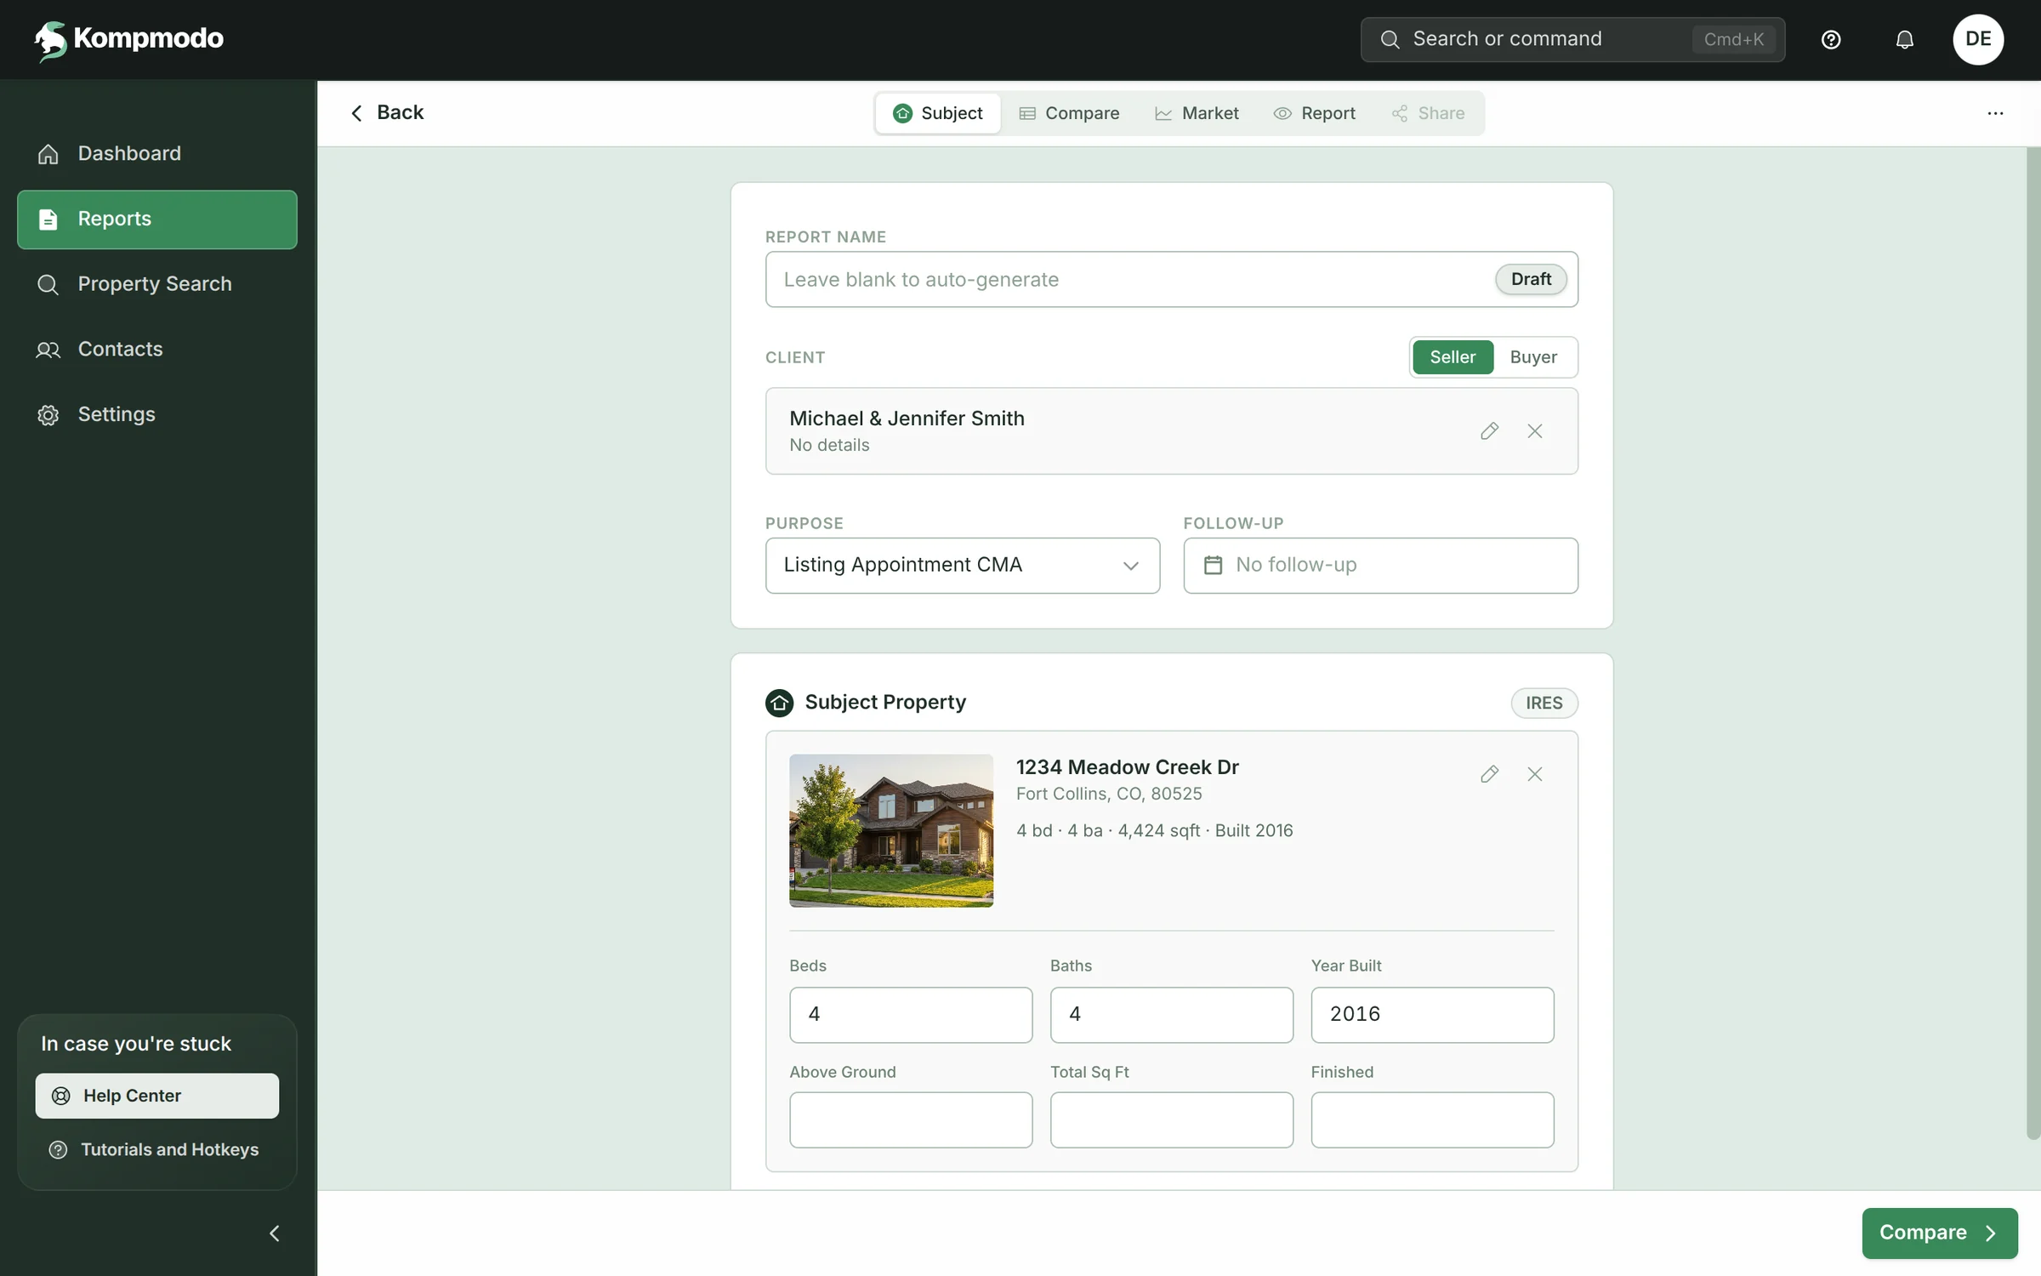Open the DE user avatar menu
The image size is (2041, 1276).
point(1978,39)
